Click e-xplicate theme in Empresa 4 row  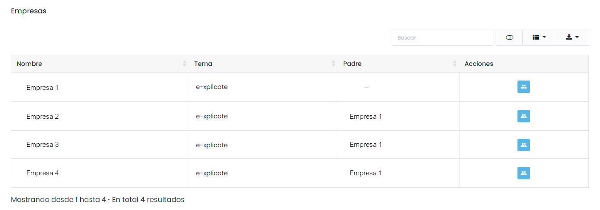[211, 173]
